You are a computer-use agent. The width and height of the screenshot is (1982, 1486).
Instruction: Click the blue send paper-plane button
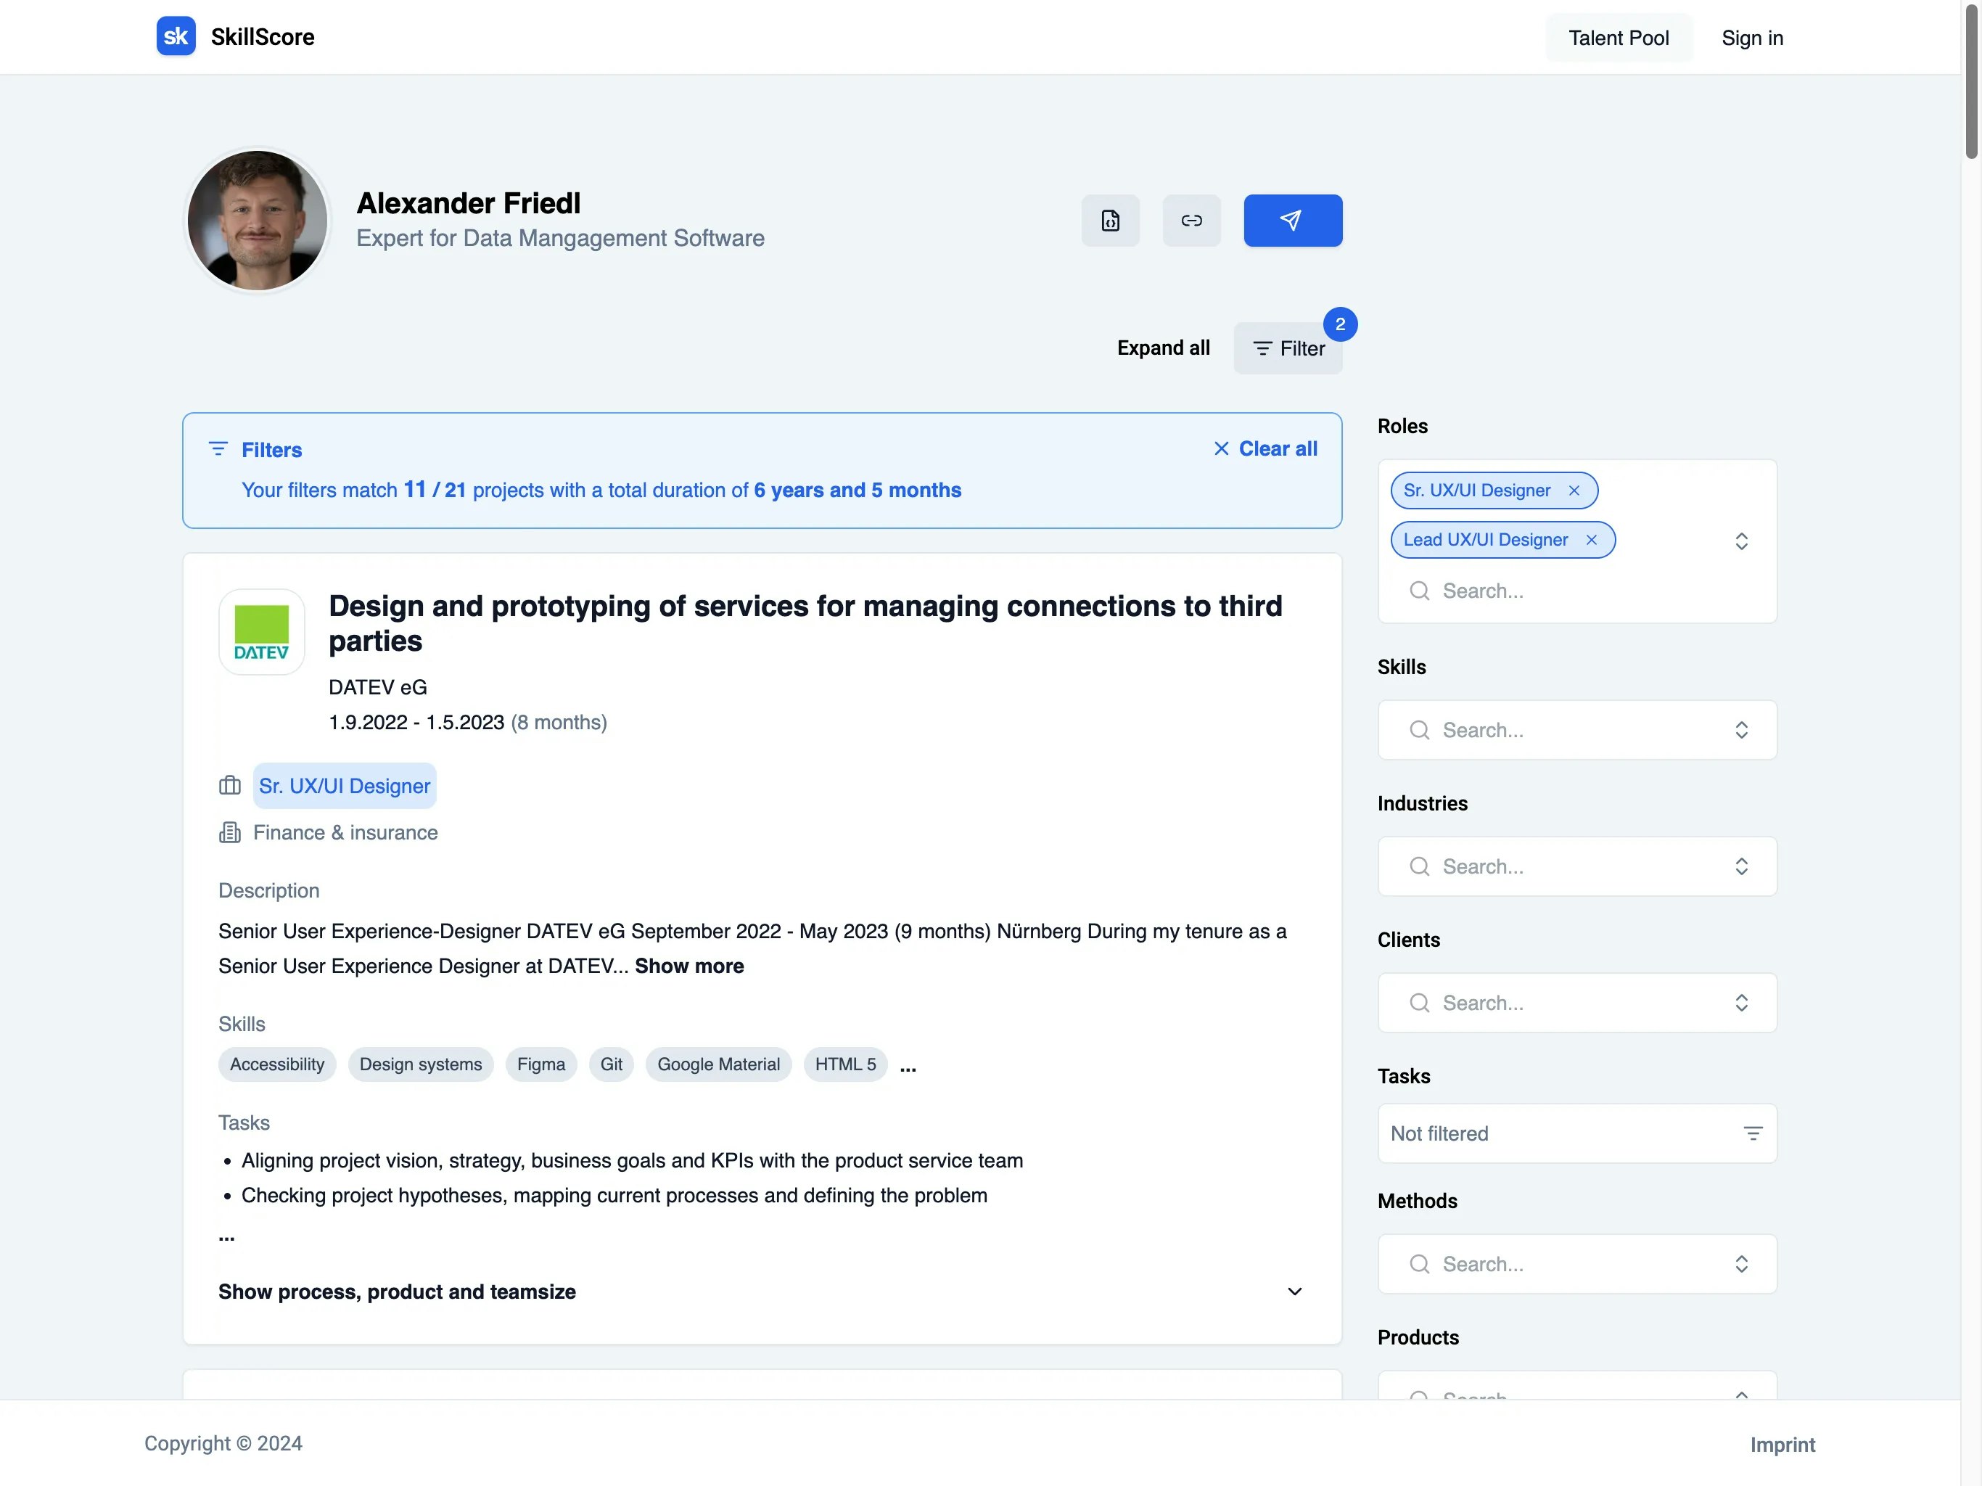pyautogui.click(x=1292, y=221)
